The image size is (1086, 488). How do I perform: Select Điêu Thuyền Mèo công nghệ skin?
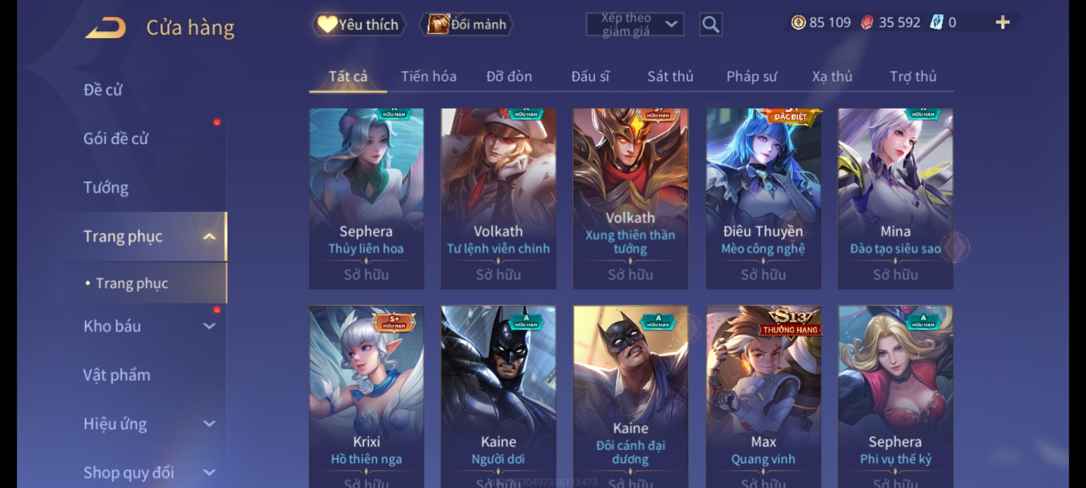point(763,198)
